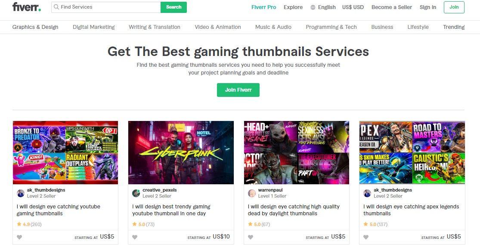
Task: Click the Sign In link
Action: [428, 7]
